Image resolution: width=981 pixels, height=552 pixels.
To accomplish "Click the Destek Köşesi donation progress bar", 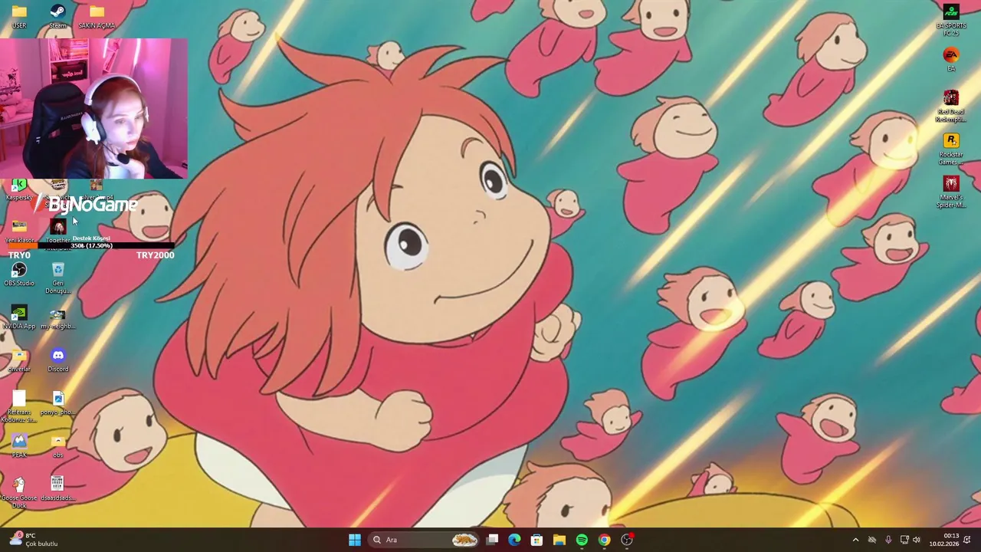I will pos(90,245).
